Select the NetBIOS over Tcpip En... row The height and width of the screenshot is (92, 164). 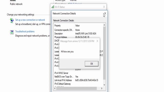point(78,77)
